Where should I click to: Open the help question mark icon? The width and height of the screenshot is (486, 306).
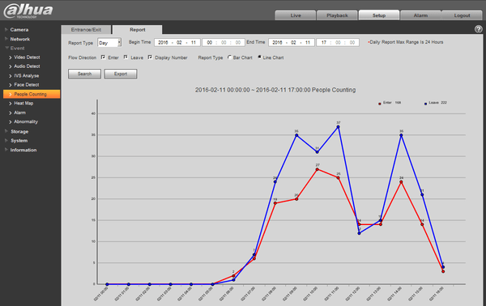[478, 29]
